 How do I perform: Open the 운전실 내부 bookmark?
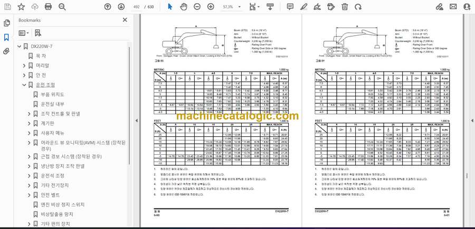point(52,104)
